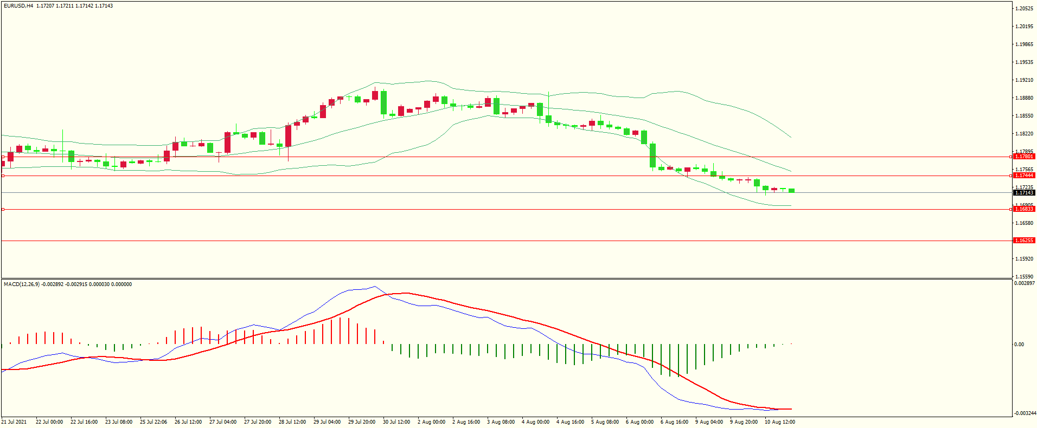Click the 2 Aug 16:00 time label
1037x428 pixels.
[x=466, y=422]
